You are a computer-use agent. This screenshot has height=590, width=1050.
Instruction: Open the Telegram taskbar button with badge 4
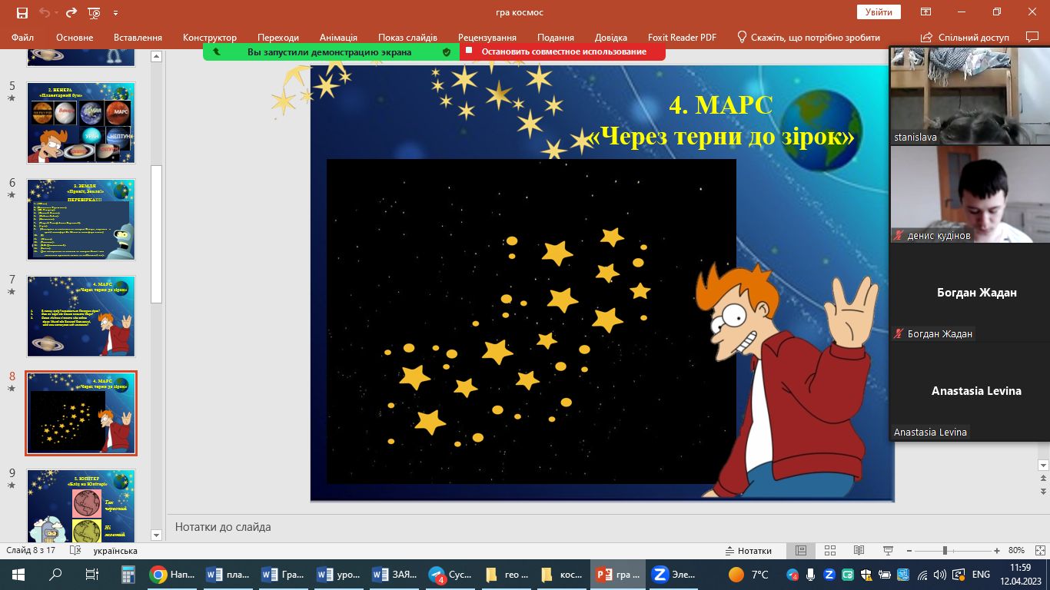tap(451, 574)
